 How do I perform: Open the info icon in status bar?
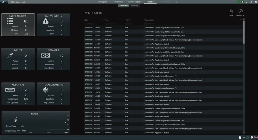[252, 137]
